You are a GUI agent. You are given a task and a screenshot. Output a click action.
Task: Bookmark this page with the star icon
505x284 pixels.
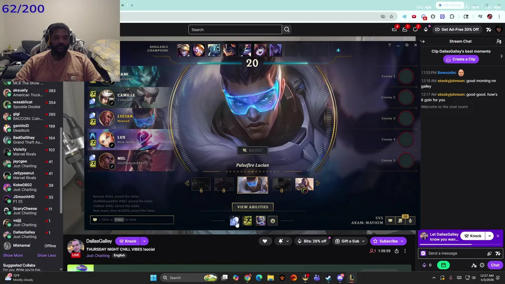391,17
